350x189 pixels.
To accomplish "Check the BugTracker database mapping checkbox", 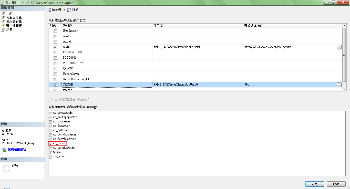I will pos(55,31).
